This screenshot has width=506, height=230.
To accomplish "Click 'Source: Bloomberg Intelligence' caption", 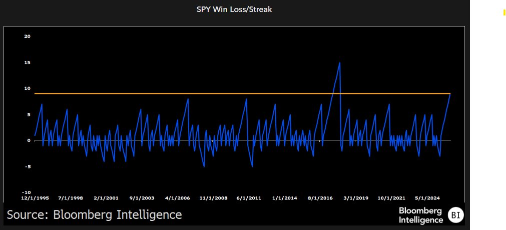I will pos(94,215).
